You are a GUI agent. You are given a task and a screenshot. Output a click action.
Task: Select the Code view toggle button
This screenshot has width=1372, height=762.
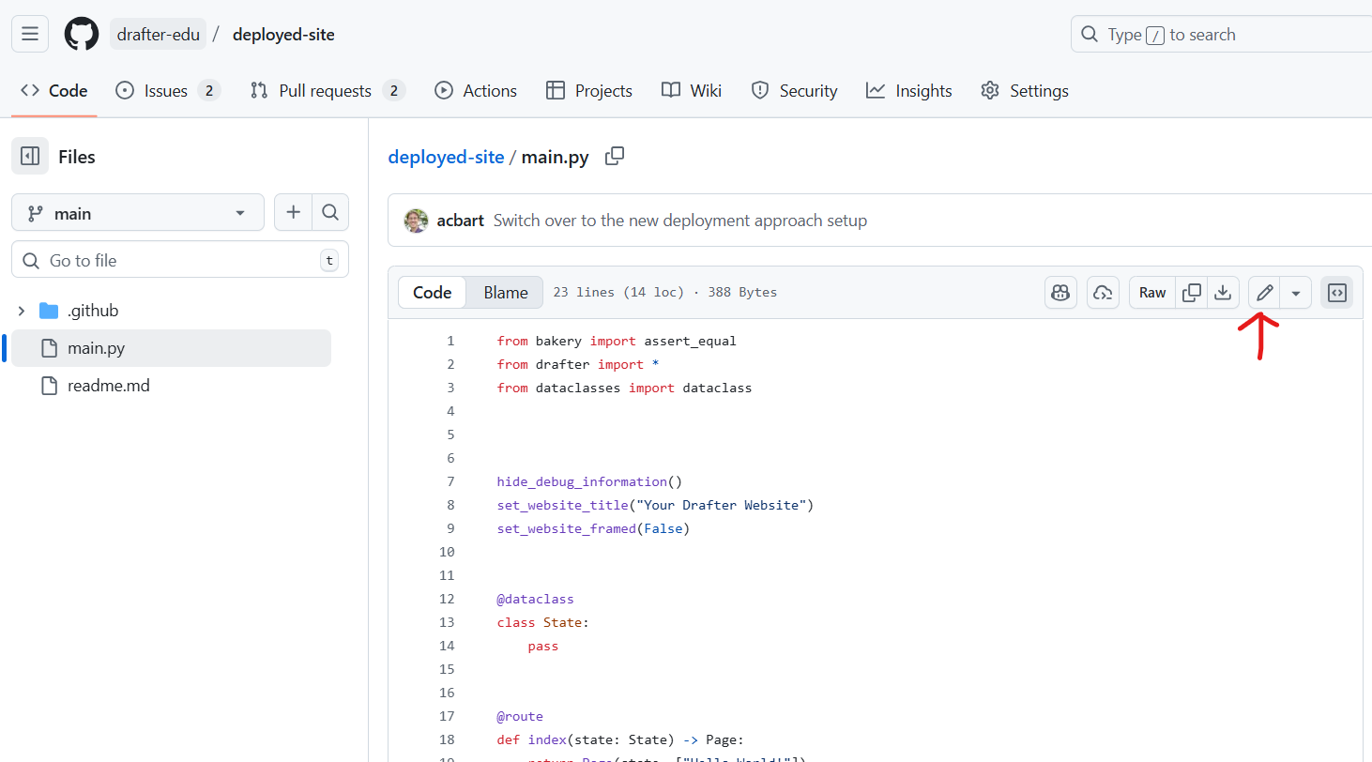pyautogui.click(x=433, y=293)
